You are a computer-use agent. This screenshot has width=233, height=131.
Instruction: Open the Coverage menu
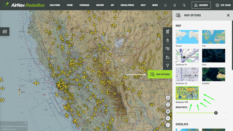pos(84,5)
